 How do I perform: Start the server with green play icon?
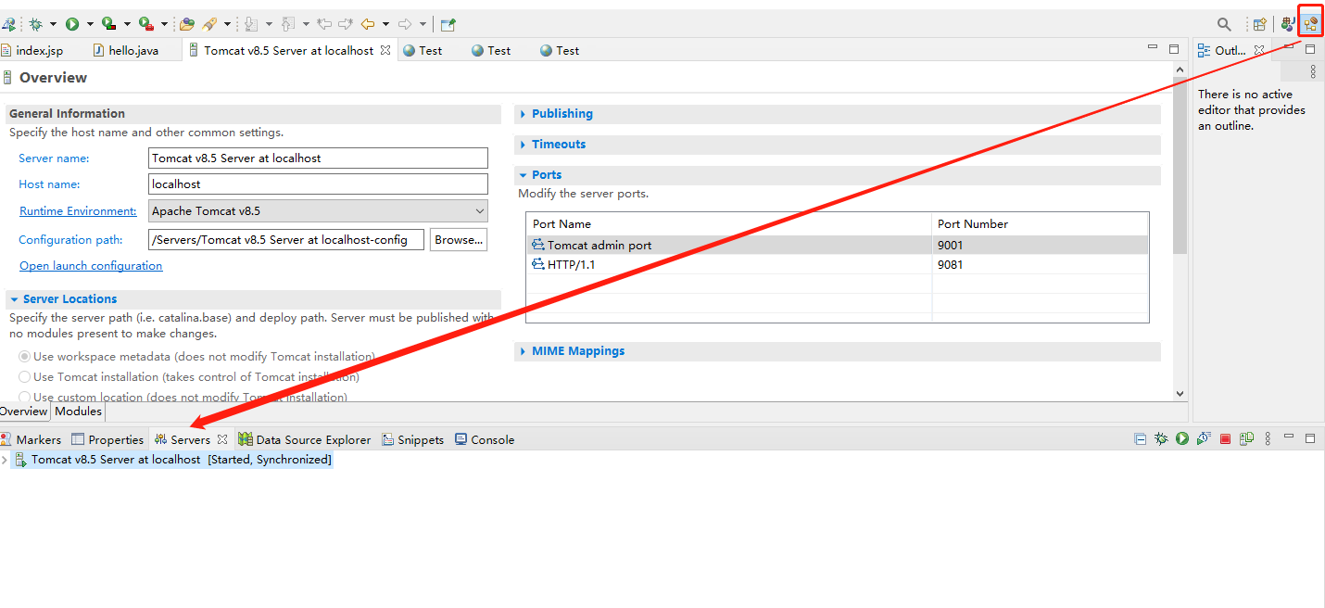[1182, 439]
